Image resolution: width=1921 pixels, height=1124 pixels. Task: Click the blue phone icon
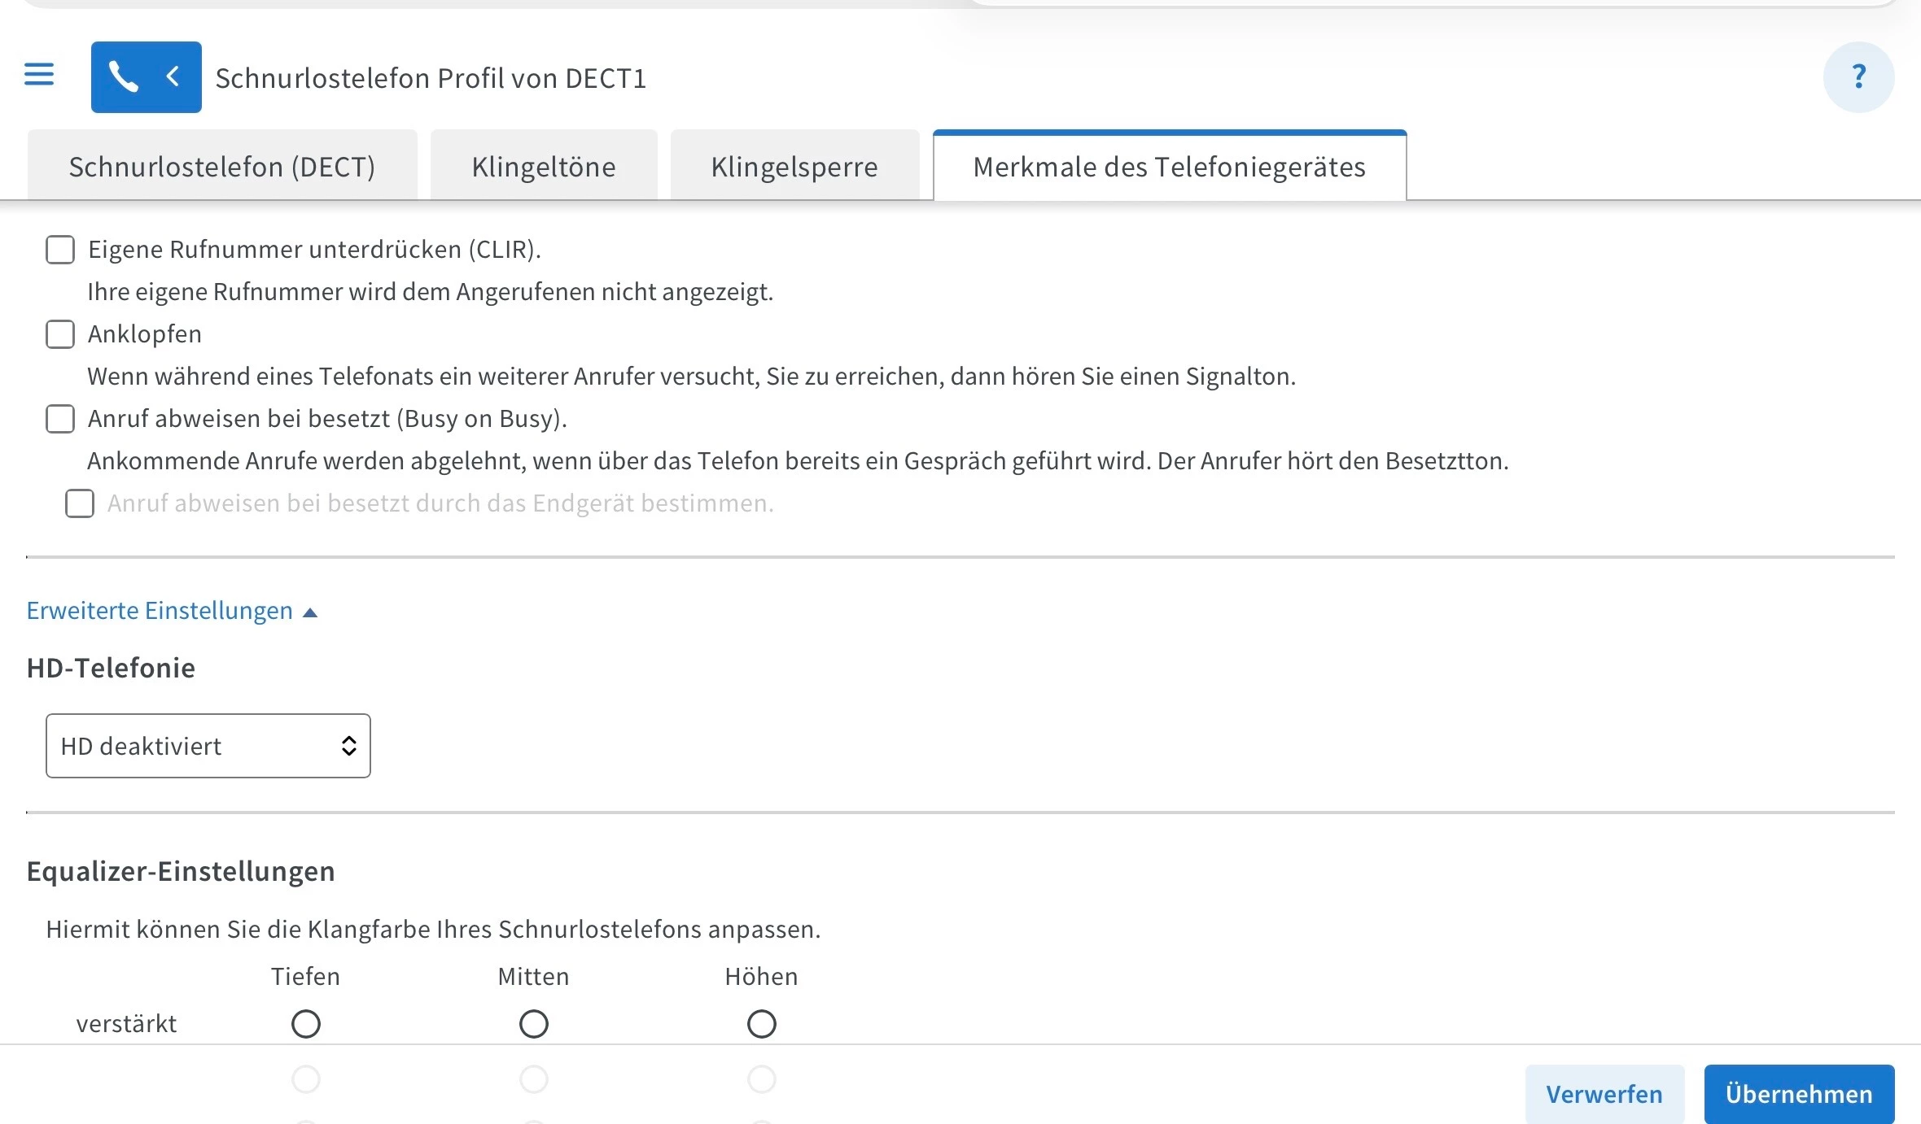pyautogui.click(x=123, y=77)
